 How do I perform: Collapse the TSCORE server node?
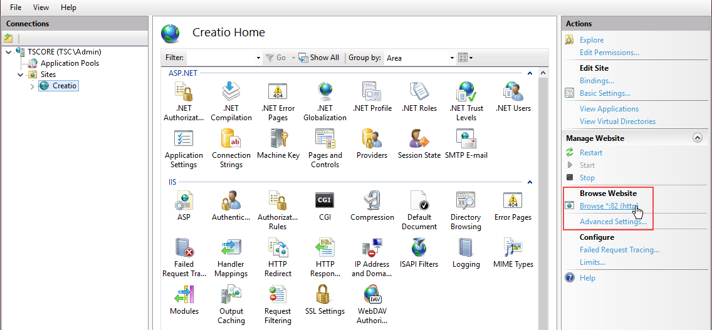tap(9, 52)
